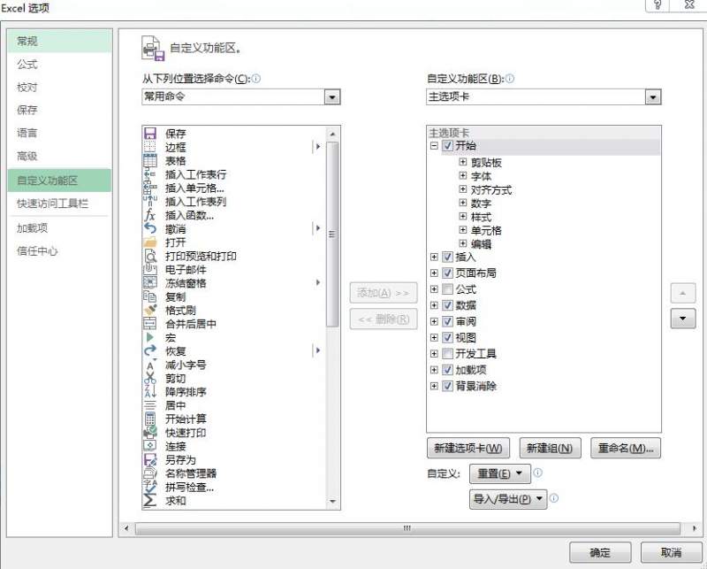Toggle the 审阅 tab checkbox

point(447,321)
